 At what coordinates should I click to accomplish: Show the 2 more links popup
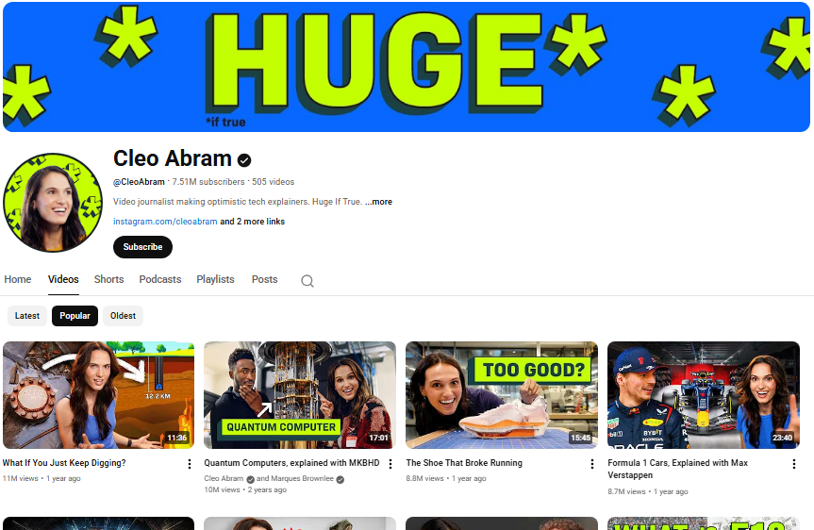point(252,221)
